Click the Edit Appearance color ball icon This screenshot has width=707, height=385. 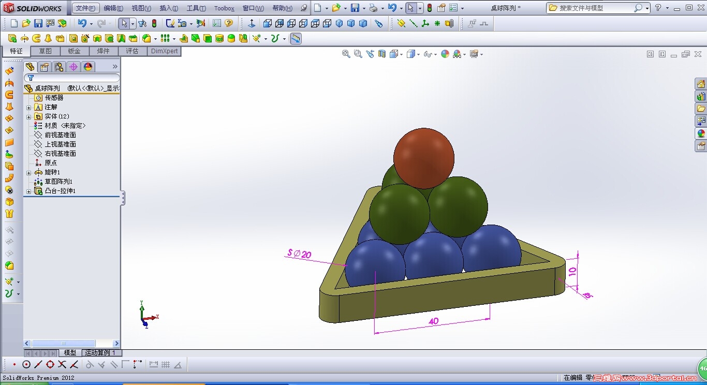click(445, 54)
